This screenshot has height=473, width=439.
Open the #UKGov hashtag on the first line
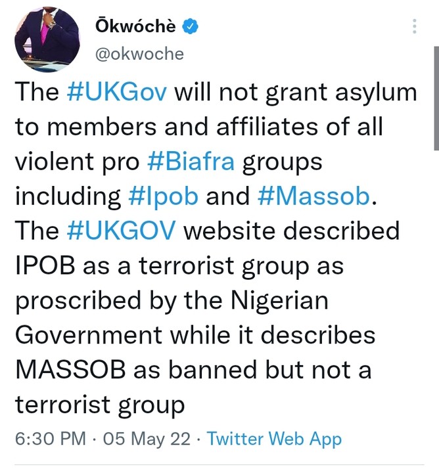click(x=119, y=92)
